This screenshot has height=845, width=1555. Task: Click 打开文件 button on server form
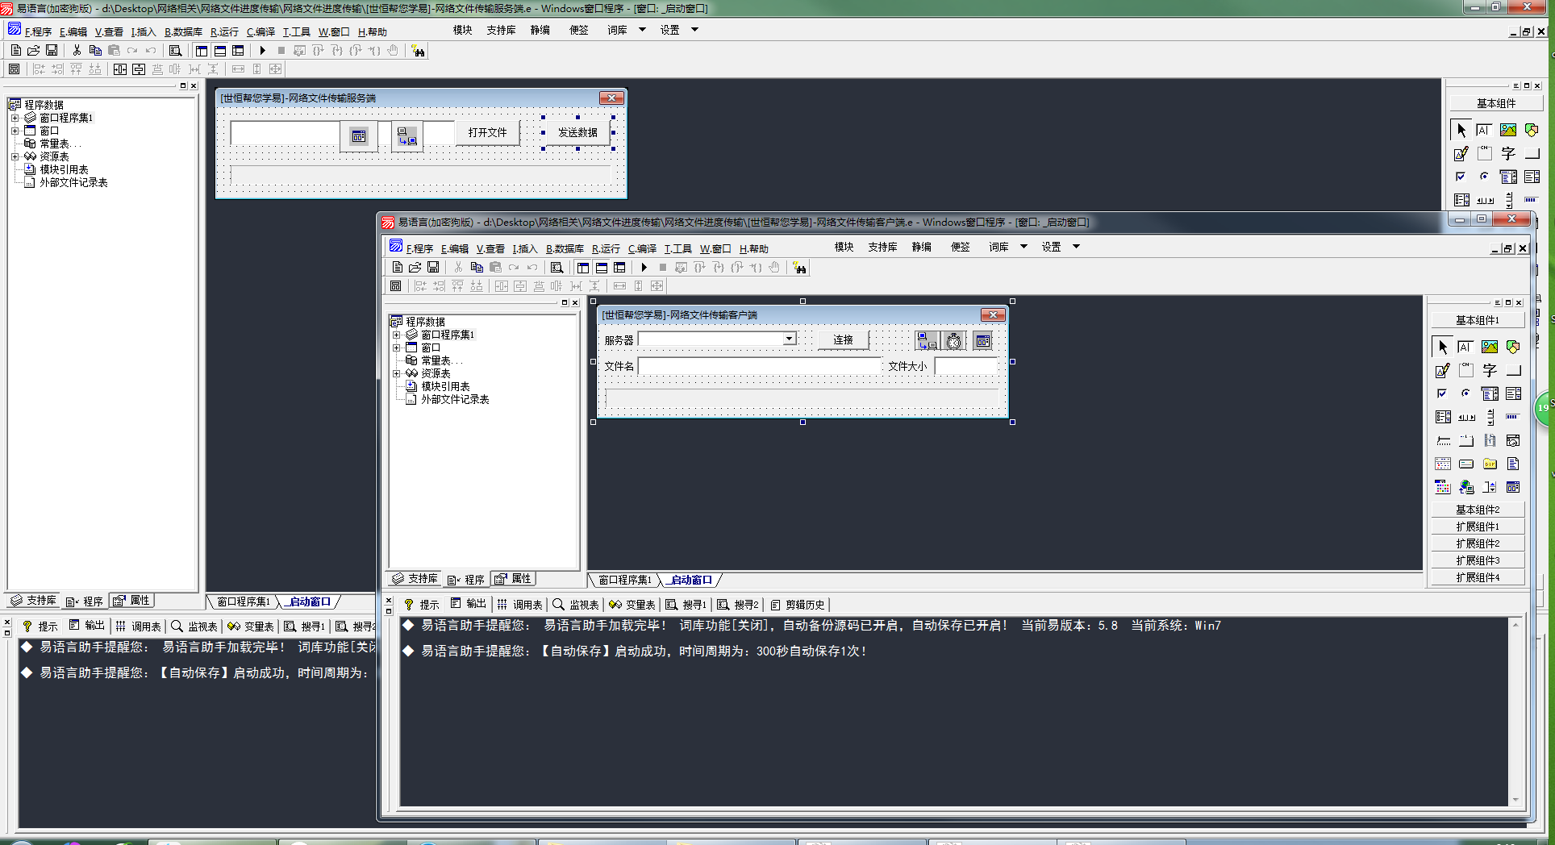tap(488, 132)
